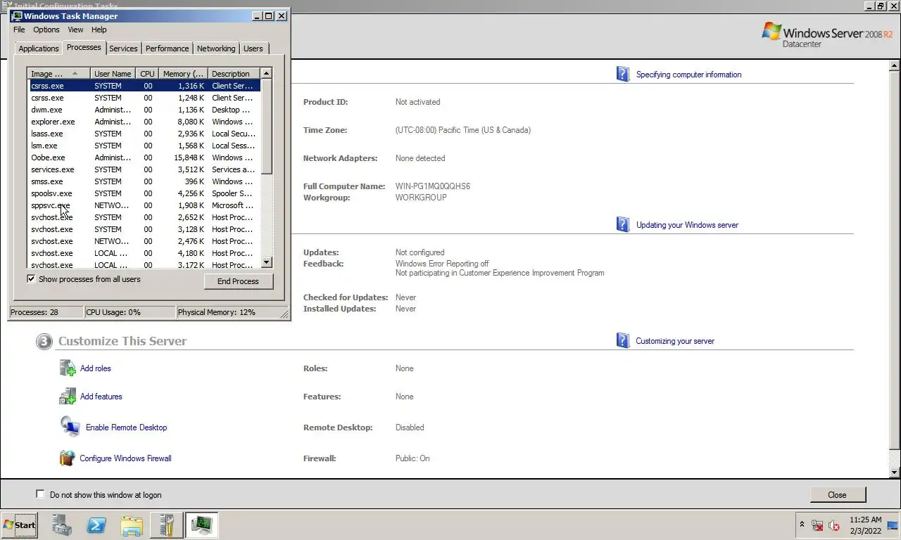
Task: Select the dwm.exe process row
Action: [144, 110]
